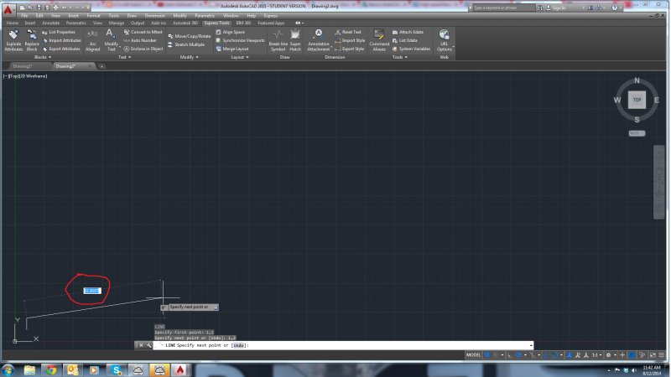This screenshot has width=671, height=377.
Task: Open the 1:1 annotation scale dropdown
Action: pos(596,355)
